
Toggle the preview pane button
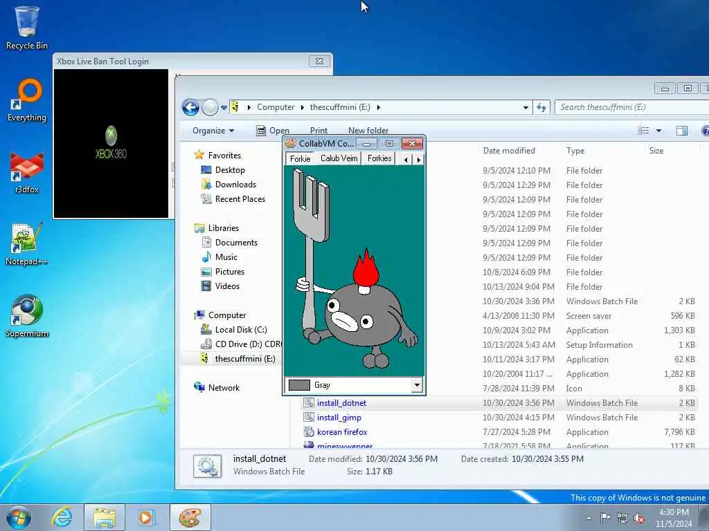point(682,131)
